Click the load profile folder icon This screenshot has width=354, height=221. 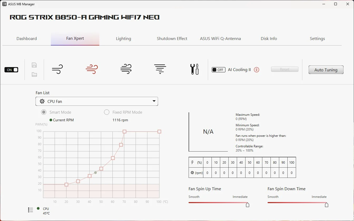[34, 74]
